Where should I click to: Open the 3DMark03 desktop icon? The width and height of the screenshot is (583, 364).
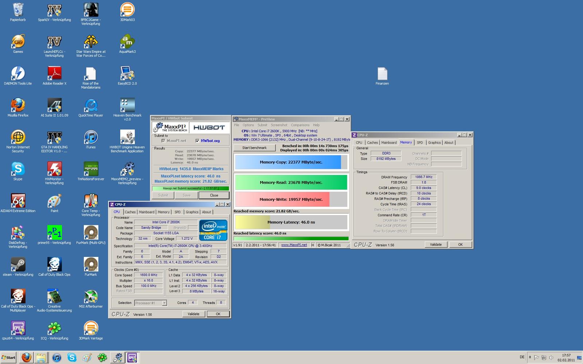127,12
